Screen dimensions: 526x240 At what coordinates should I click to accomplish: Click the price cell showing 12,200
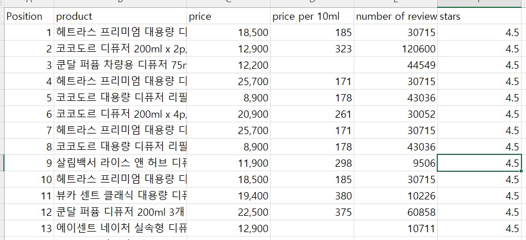tap(228, 65)
